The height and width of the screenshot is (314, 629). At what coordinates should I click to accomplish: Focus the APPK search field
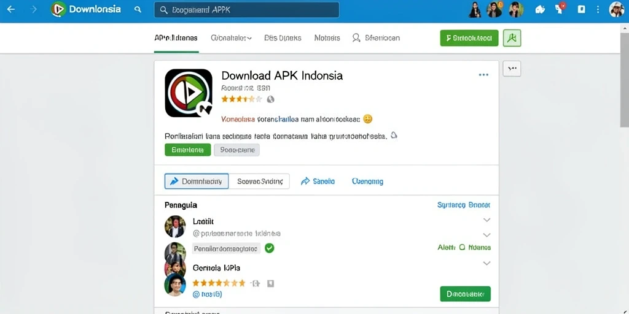247,10
